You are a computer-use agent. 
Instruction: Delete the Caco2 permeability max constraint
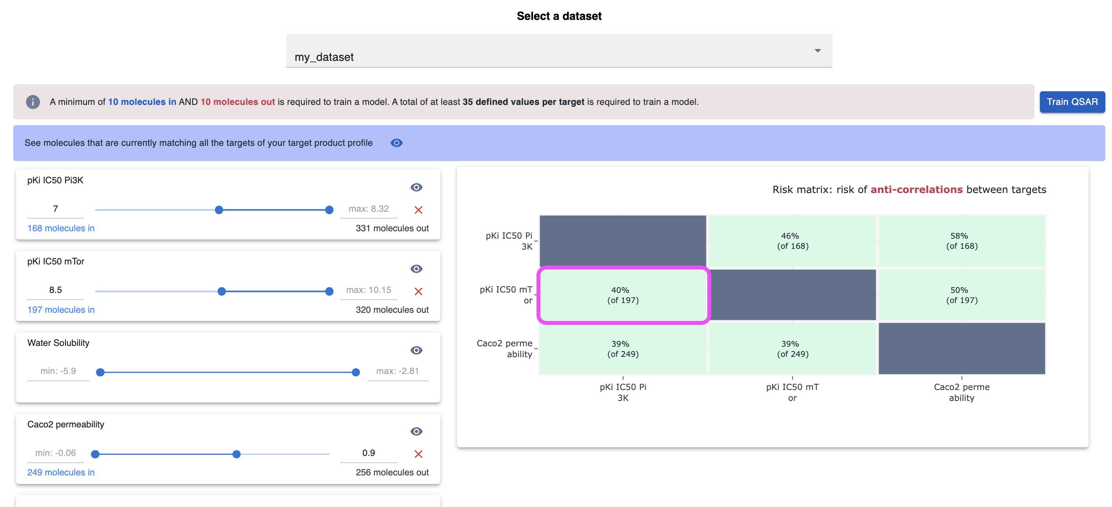(418, 454)
